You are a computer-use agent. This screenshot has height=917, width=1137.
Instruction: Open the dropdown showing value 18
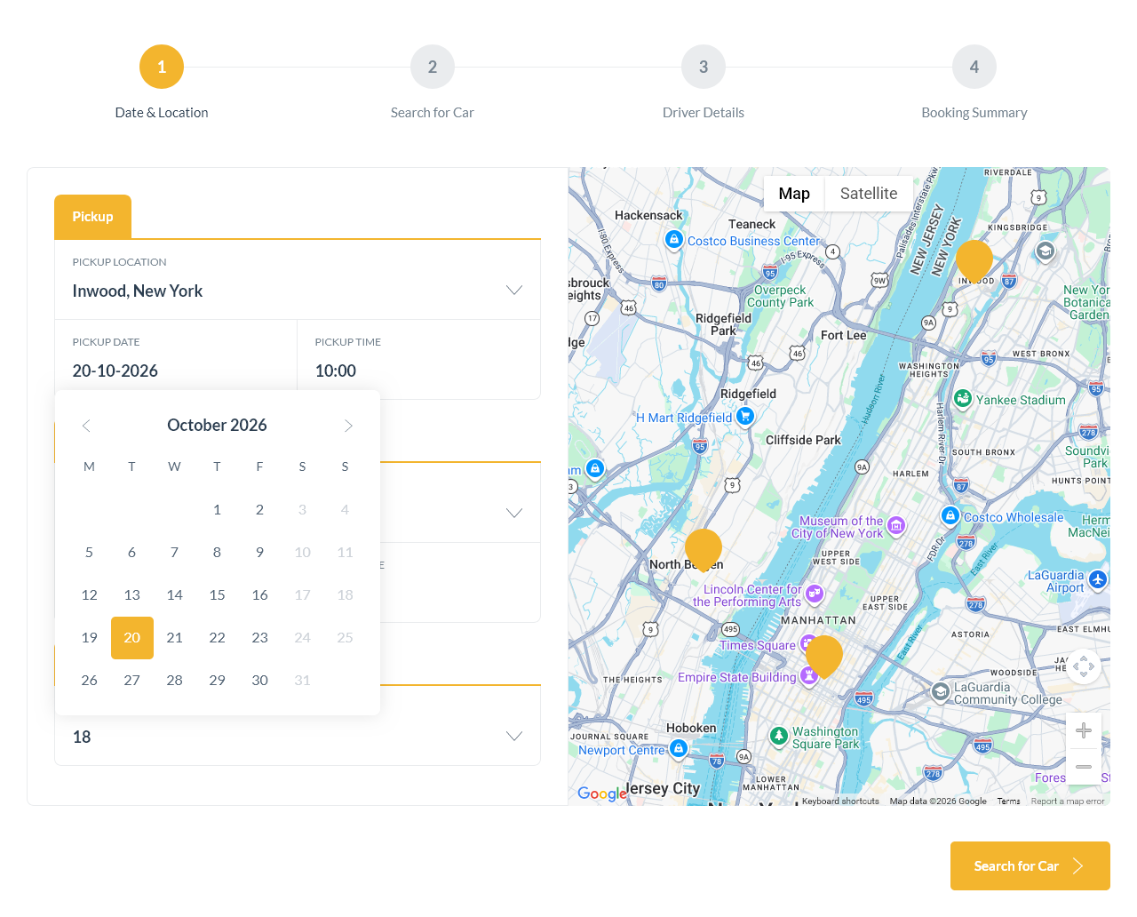(x=513, y=736)
